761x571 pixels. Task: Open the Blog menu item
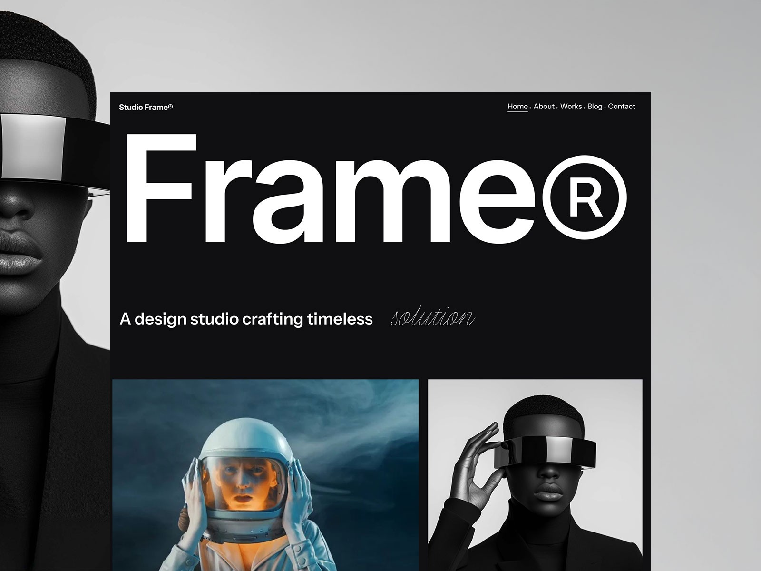click(x=595, y=107)
